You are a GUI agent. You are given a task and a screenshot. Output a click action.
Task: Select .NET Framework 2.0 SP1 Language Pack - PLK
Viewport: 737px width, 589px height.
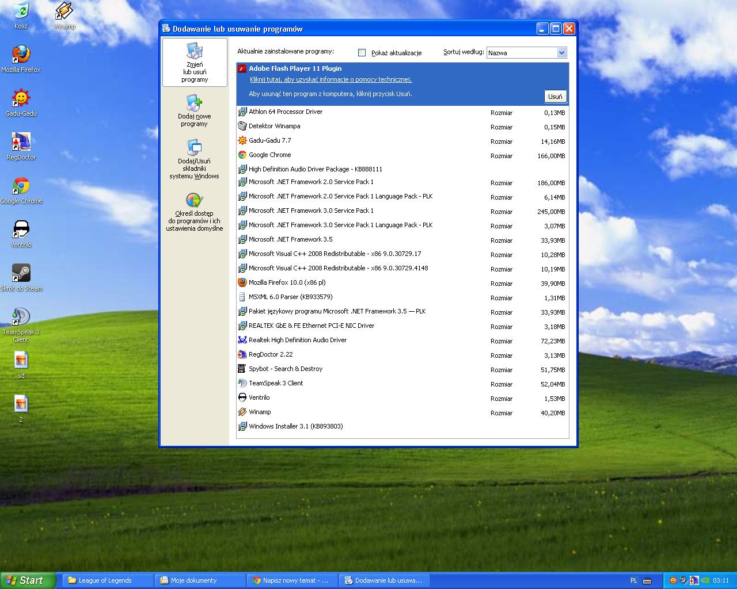[x=402, y=197]
